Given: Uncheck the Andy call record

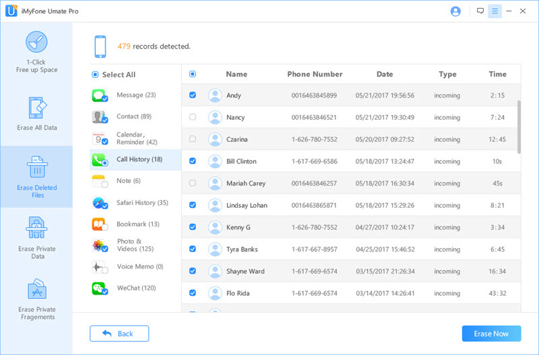Looking at the screenshot, I should [193, 95].
